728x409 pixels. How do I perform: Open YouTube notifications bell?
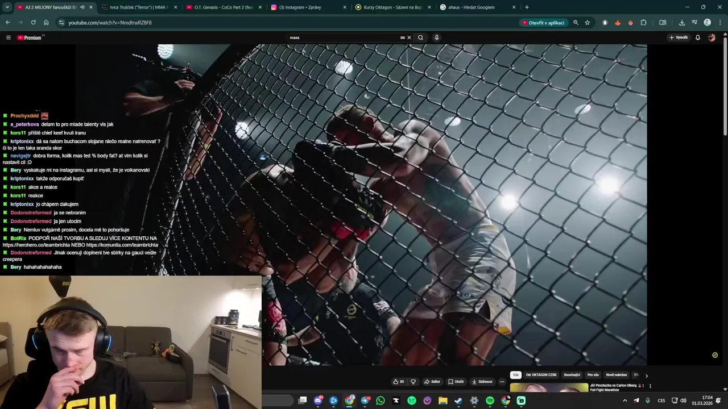pos(698,37)
